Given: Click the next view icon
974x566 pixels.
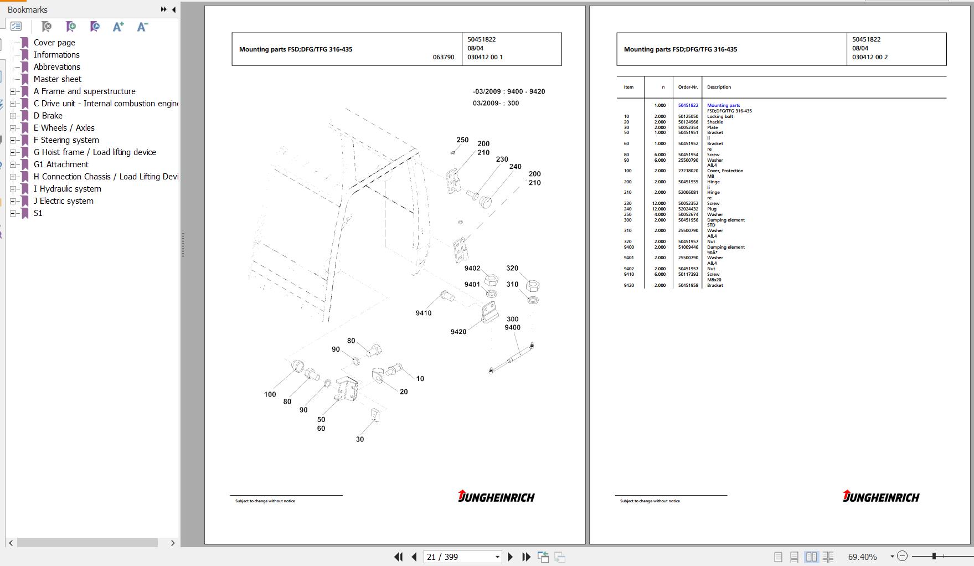Looking at the screenshot, I should 560,557.
